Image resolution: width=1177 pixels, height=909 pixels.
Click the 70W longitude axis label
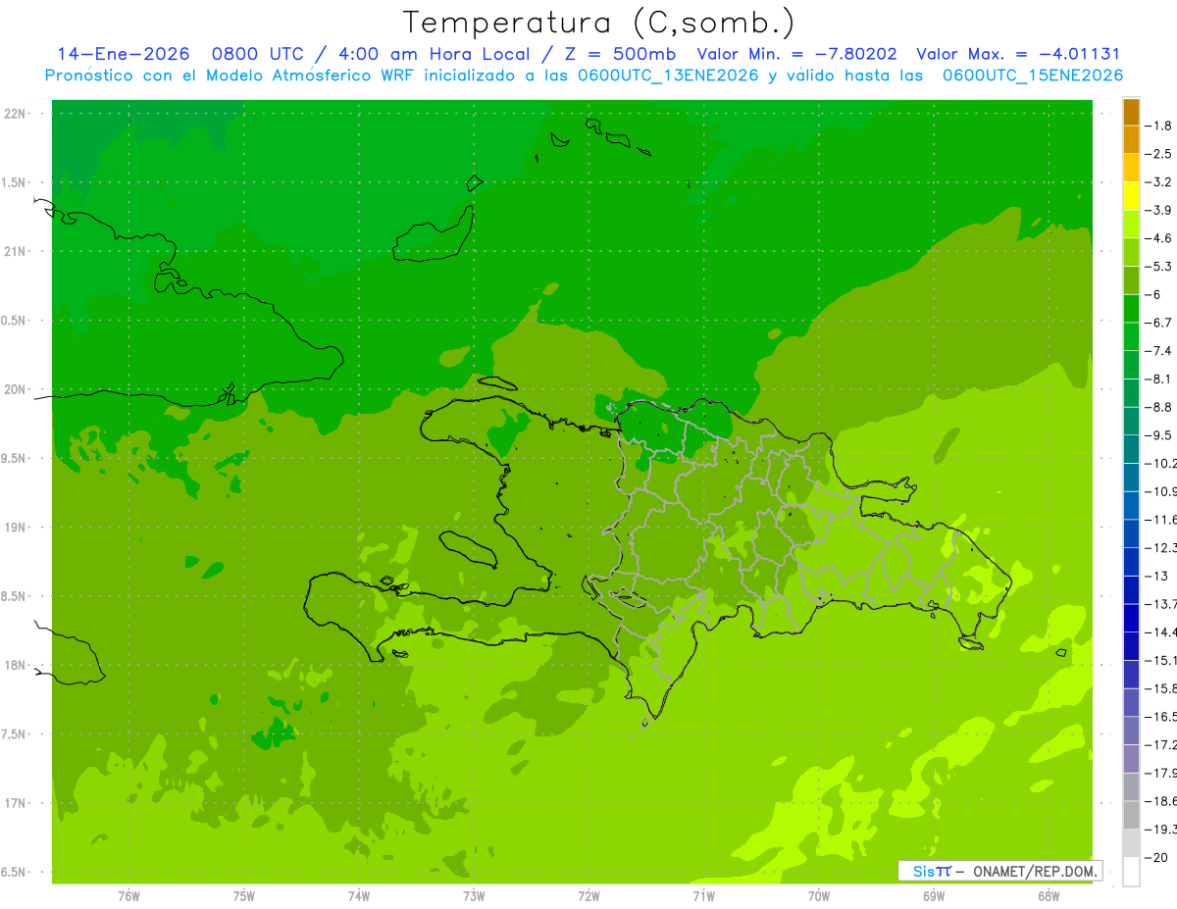tap(819, 895)
